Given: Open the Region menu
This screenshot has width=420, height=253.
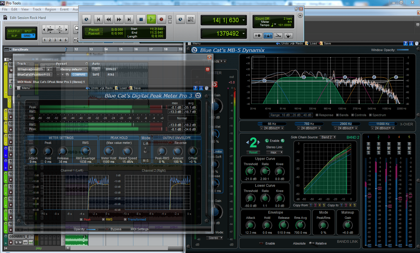Looking at the screenshot, I should pos(50,9).
